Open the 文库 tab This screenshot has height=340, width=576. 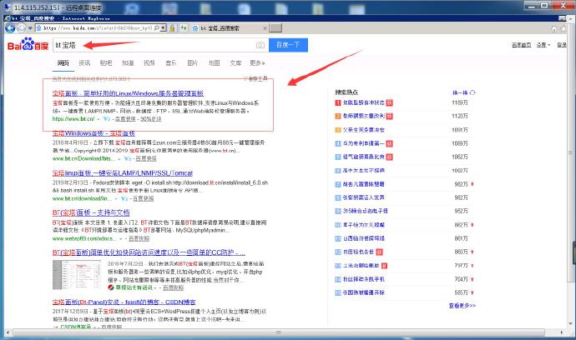(235, 63)
